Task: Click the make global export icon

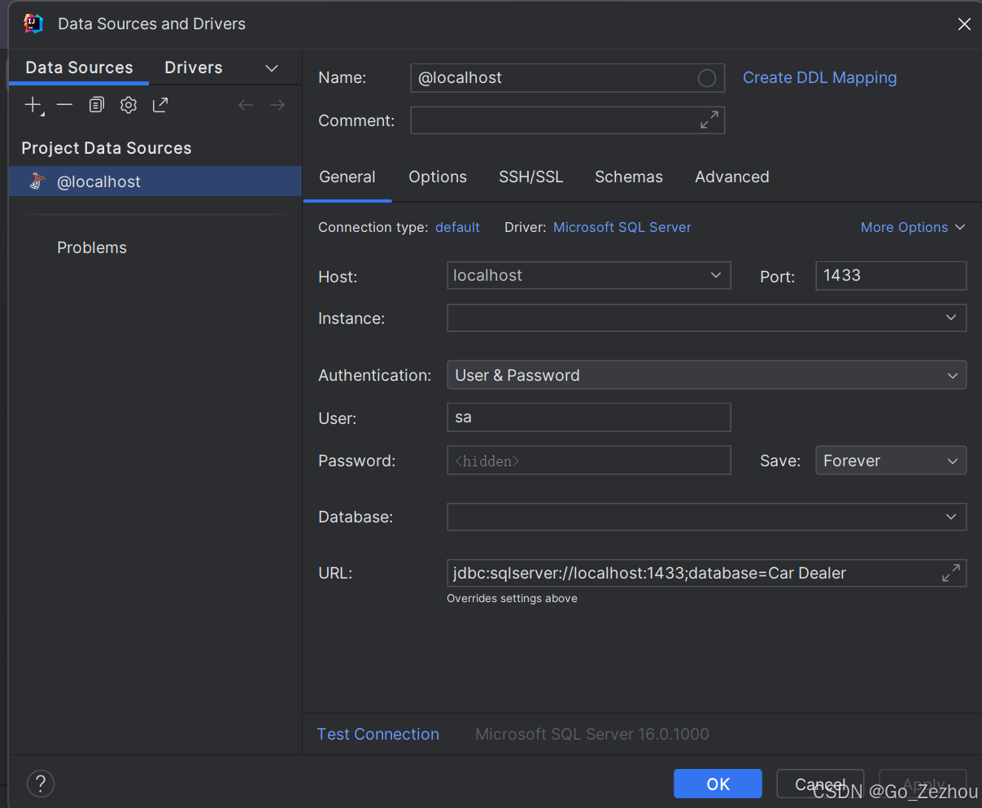Action: tap(160, 105)
